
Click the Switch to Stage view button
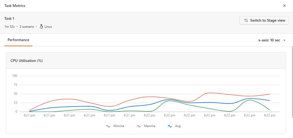(x=264, y=20)
